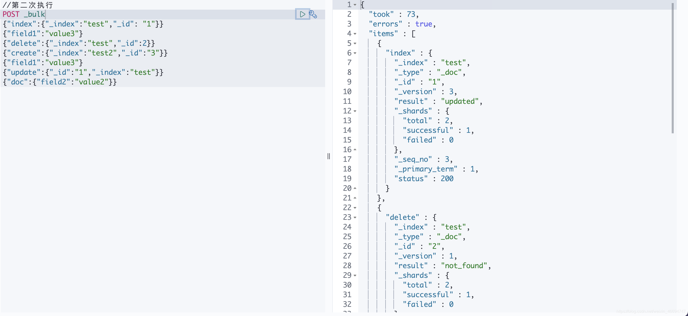Run the POST _bulk request
Viewport: 688px width, 316px height.
[x=302, y=14]
